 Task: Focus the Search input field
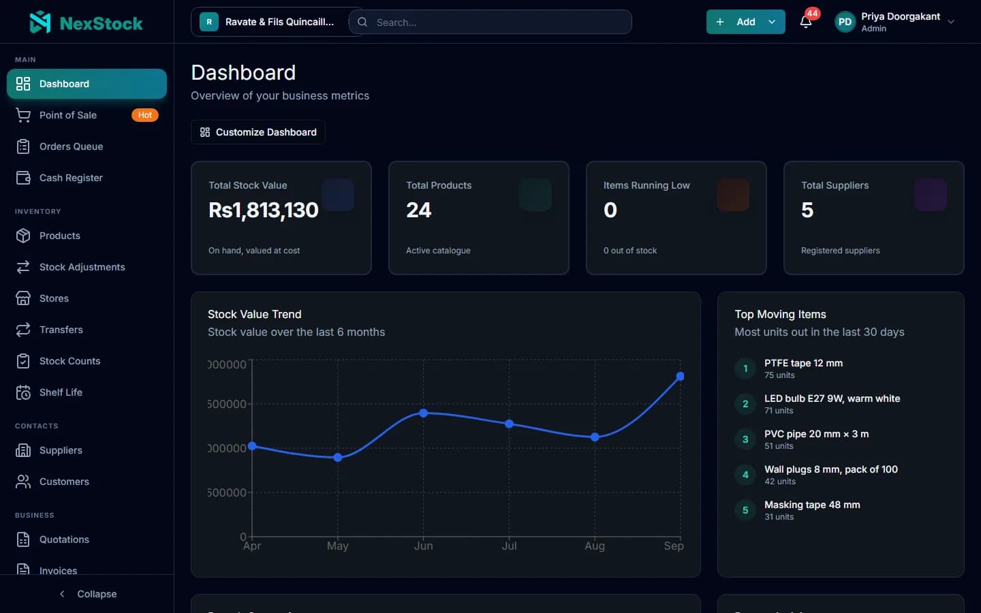point(490,22)
